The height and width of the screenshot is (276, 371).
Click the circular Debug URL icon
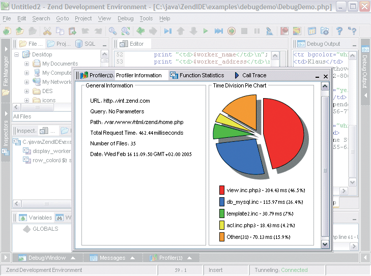click(232, 31)
